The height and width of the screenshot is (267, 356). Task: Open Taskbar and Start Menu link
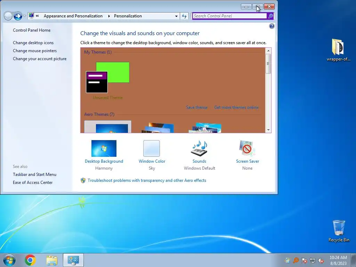point(34,175)
